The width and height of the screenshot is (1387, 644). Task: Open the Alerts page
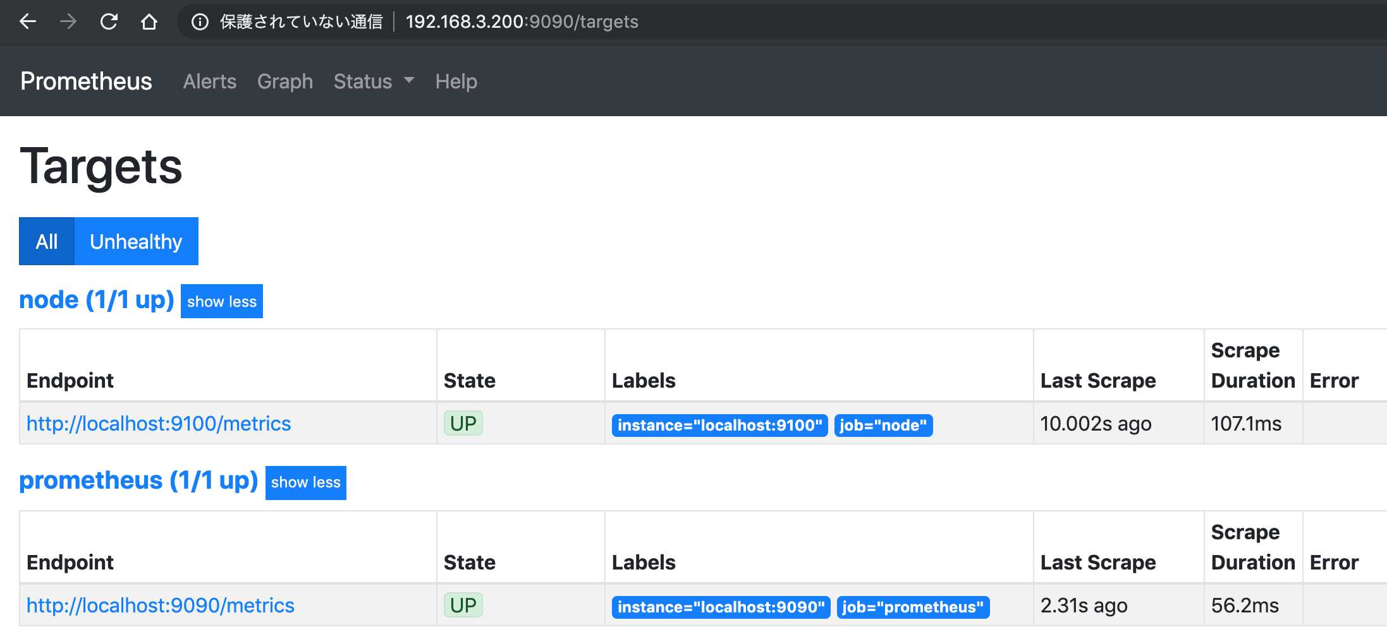tap(210, 81)
